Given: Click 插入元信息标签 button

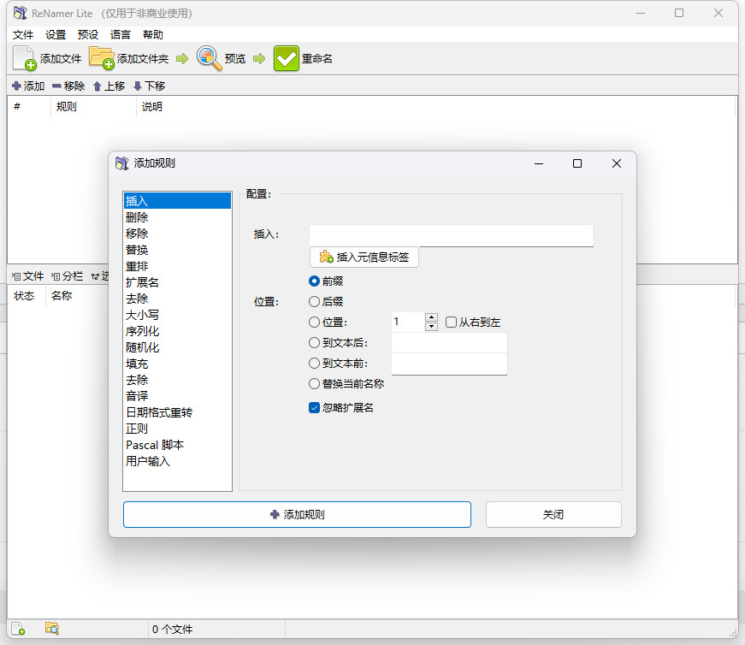Looking at the screenshot, I should click(364, 257).
